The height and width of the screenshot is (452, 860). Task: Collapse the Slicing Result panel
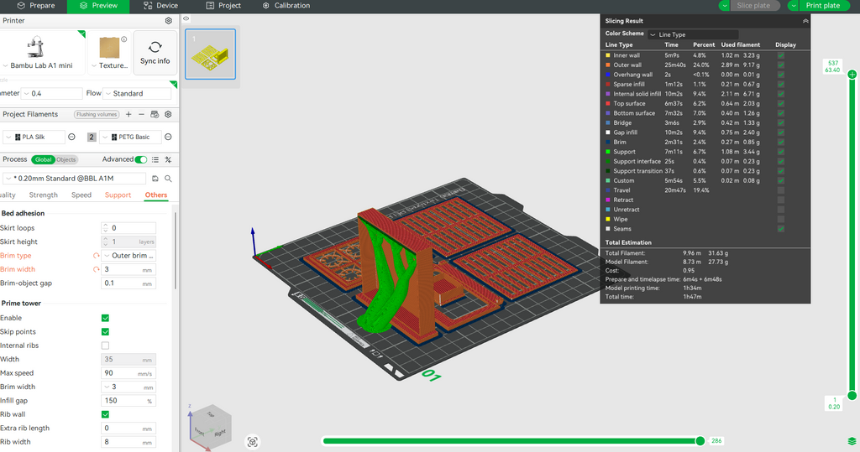[x=805, y=21]
